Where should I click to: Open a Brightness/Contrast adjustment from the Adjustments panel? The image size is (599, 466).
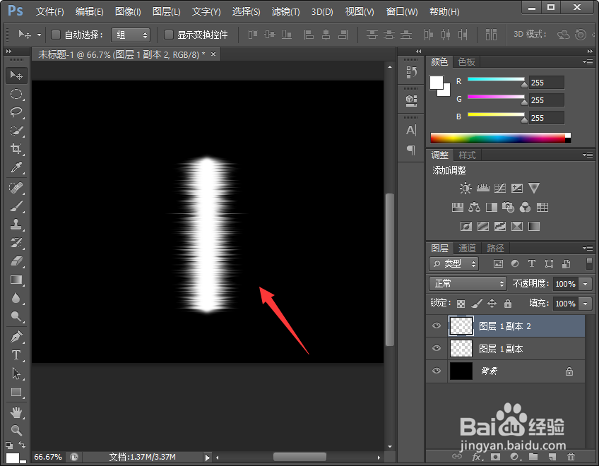click(465, 189)
